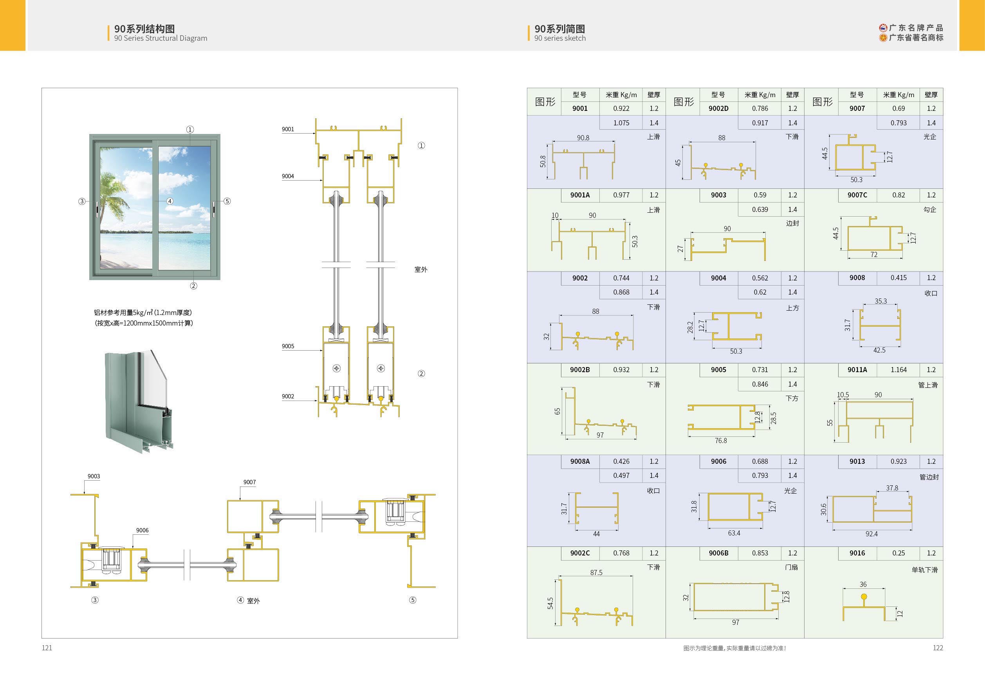Screen dimensions: 985x673
Task: Click the 9001 profile cross-section drawing
Action: [x=579, y=158]
